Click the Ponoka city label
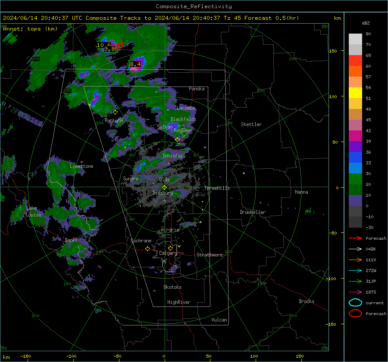Screen dimensions: 388x362 click(x=197, y=89)
